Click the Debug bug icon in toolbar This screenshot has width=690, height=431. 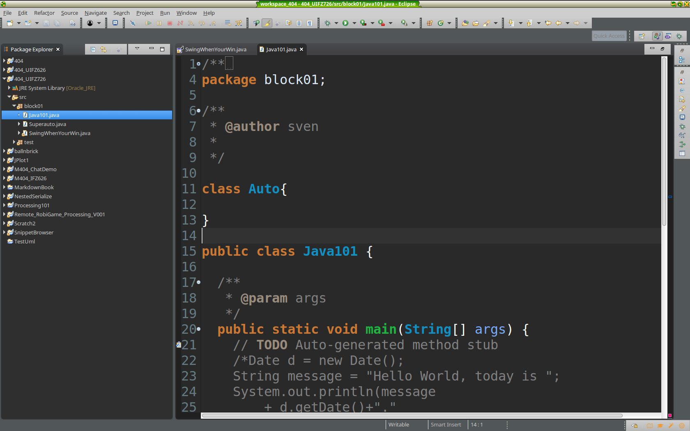tap(327, 23)
